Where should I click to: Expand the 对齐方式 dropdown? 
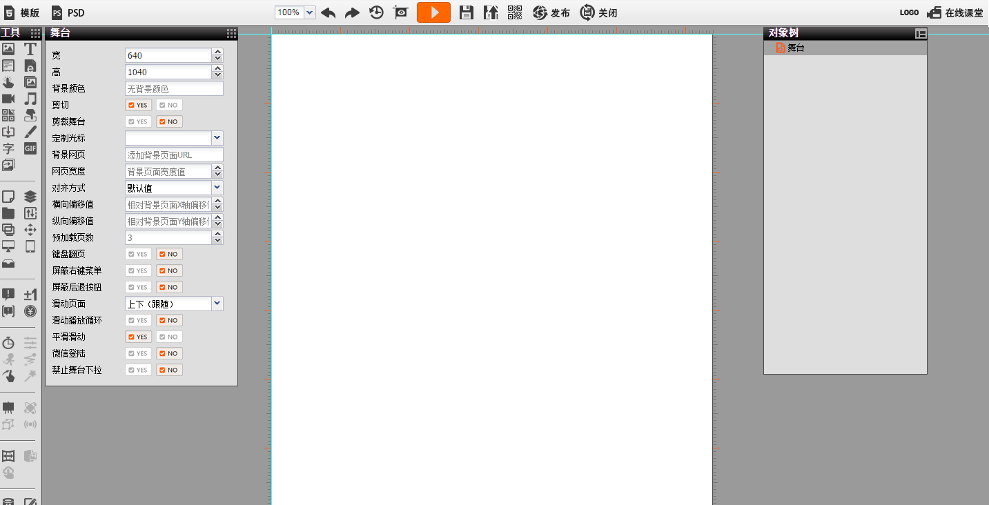point(217,188)
